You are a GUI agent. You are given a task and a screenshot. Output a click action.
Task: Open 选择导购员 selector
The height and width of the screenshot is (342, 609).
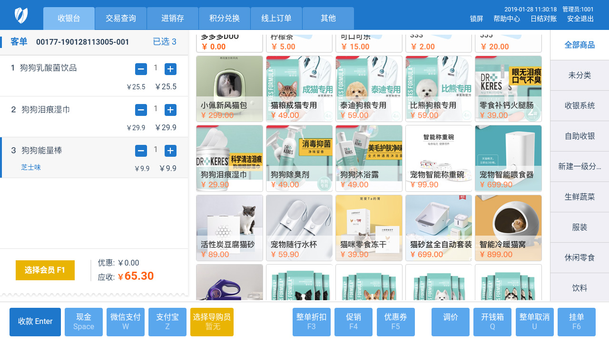pos(212,322)
